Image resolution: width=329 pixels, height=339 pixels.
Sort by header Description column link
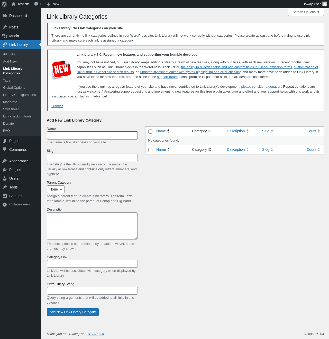(236, 131)
